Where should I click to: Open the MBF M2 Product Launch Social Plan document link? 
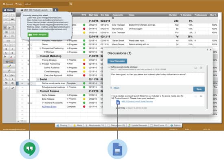tap(137, 101)
